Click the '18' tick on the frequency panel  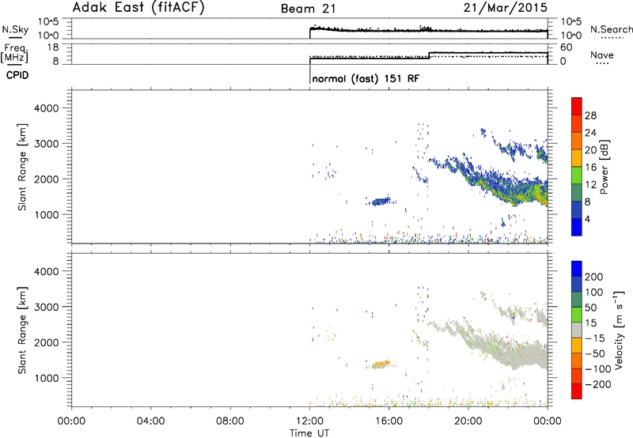tap(53, 47)
